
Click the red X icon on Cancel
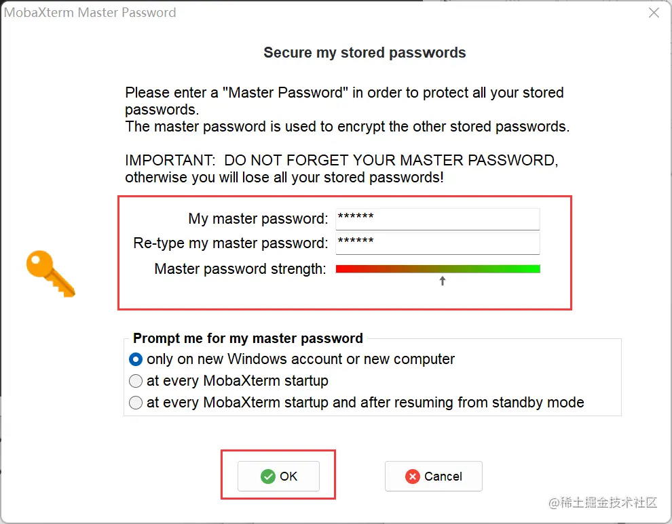tap(412, 477)
